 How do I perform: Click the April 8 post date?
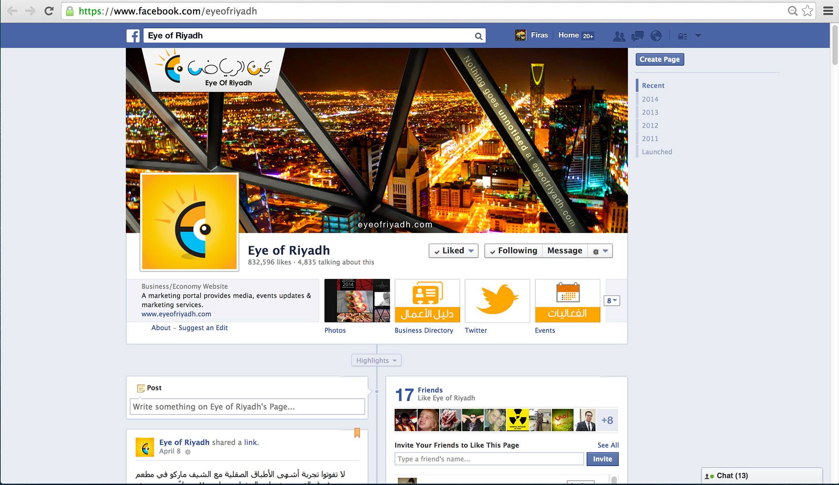point(170,451)
